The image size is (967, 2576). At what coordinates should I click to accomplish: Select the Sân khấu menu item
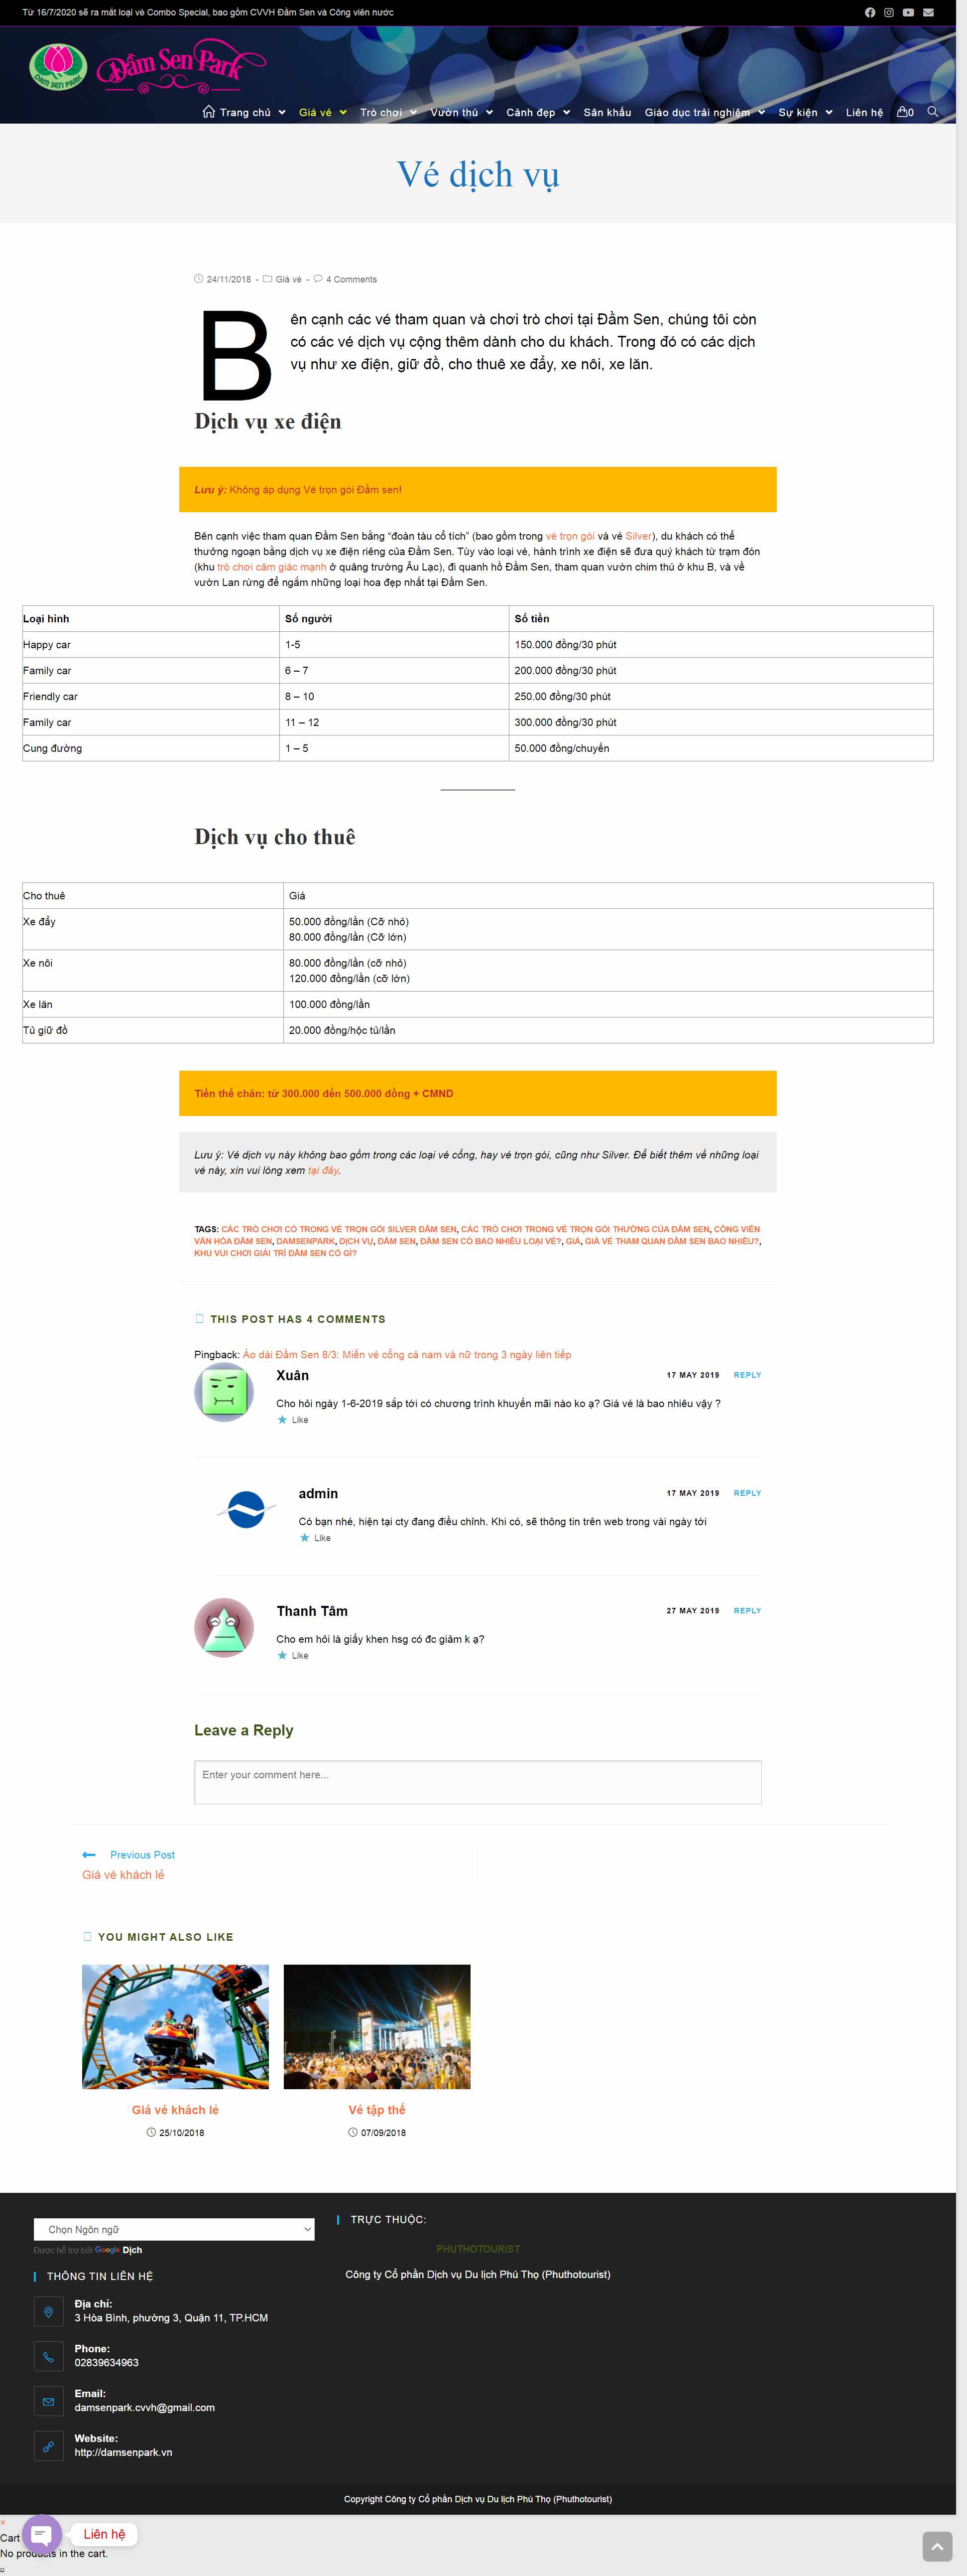[x=607, y=112]
